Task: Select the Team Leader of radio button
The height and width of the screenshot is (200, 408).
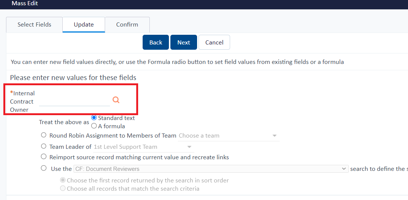Action: pos(44,146)
